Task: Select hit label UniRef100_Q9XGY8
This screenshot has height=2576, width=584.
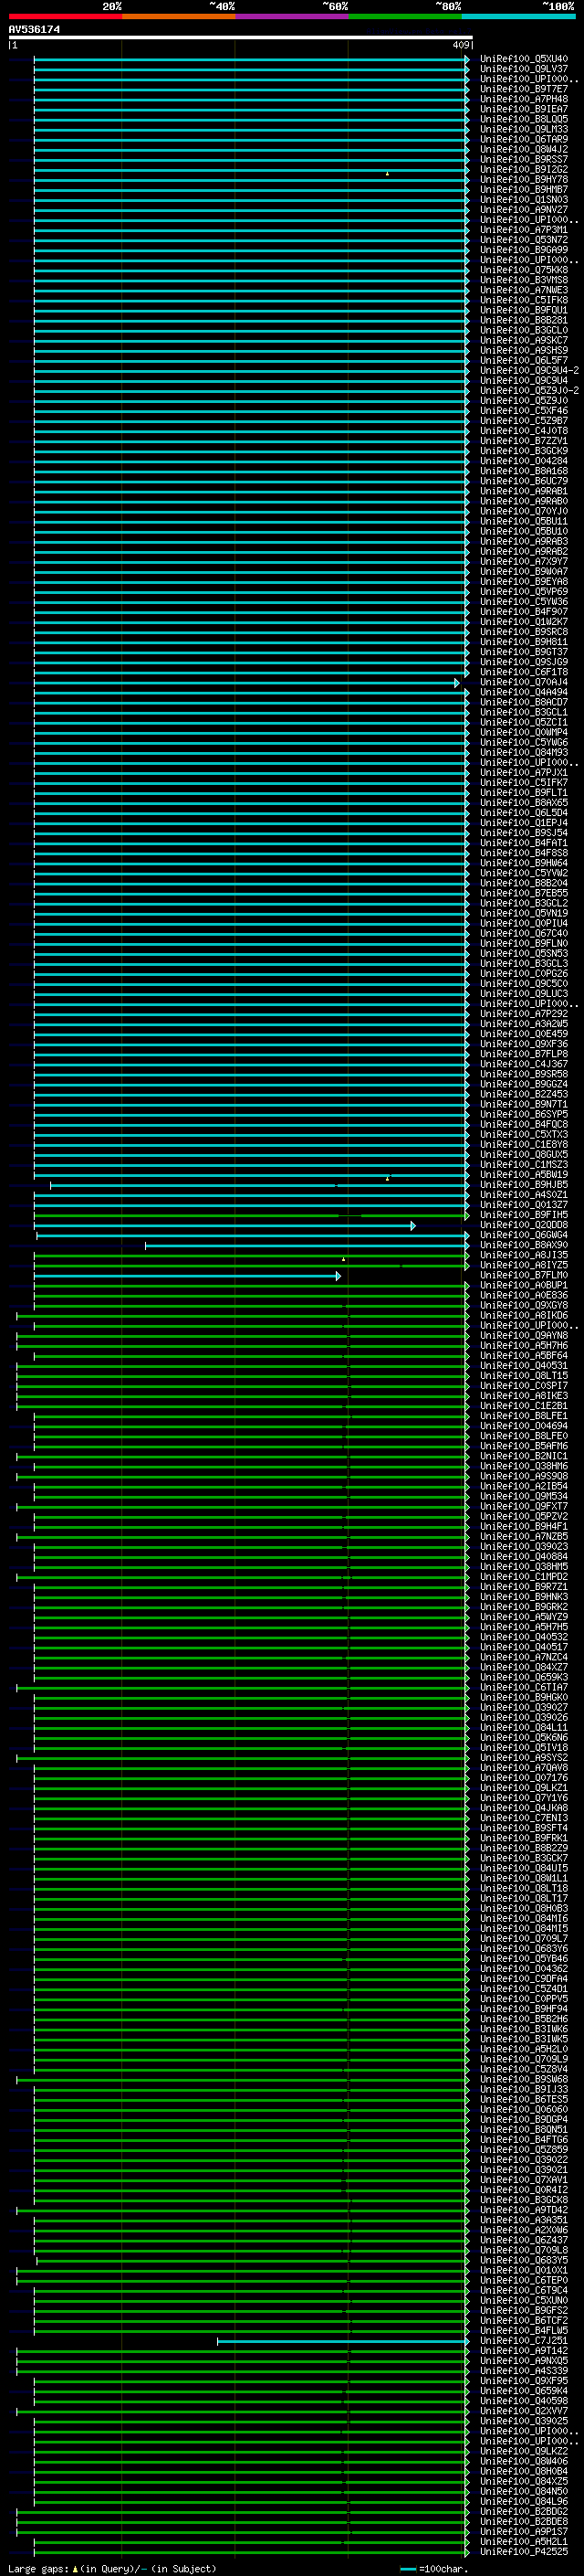Action: click(x=523, y=1306)
